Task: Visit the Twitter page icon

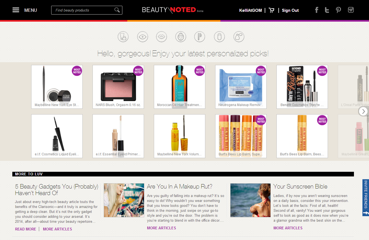Action: point(327,10)
